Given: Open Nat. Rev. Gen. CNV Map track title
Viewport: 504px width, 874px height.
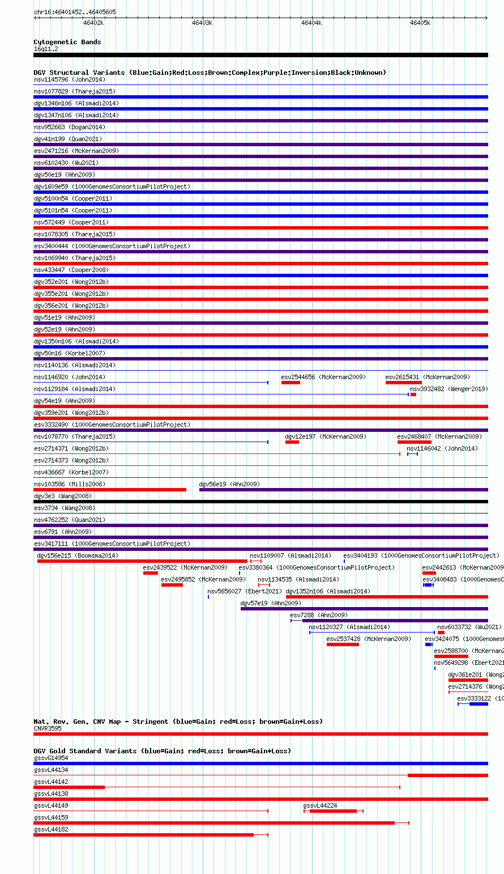Looking at the screenshot, I should pos(178,722).
